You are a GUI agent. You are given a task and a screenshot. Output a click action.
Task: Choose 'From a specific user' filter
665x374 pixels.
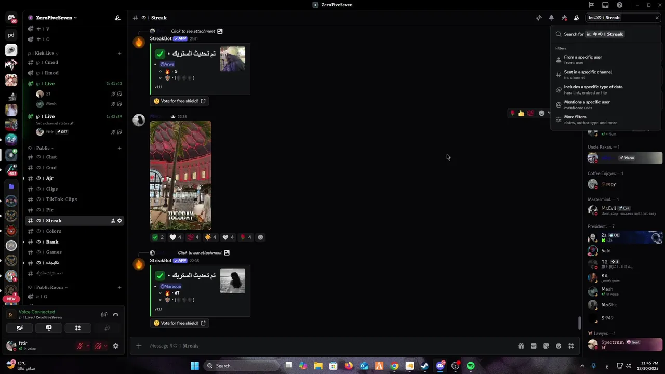[606, 60]
